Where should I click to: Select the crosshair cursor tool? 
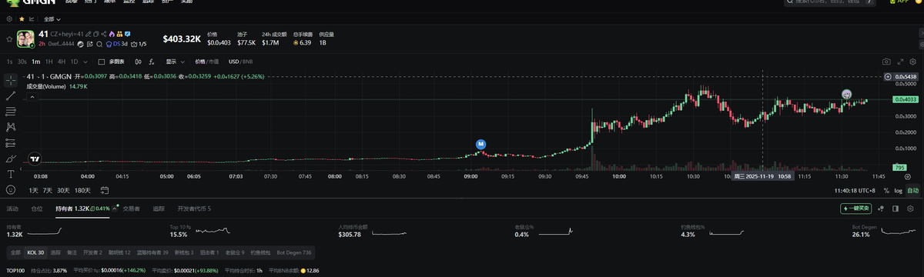[11, 79]
